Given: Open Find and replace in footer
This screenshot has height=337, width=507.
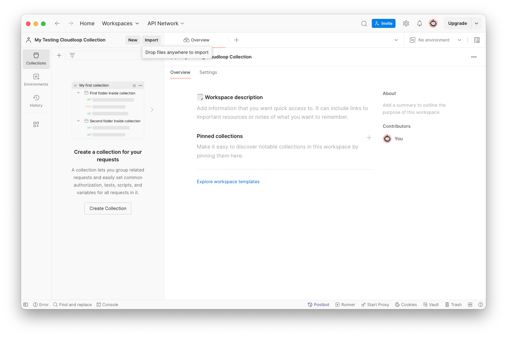Looking at the screenshot, I should click(x=72, y=305).
